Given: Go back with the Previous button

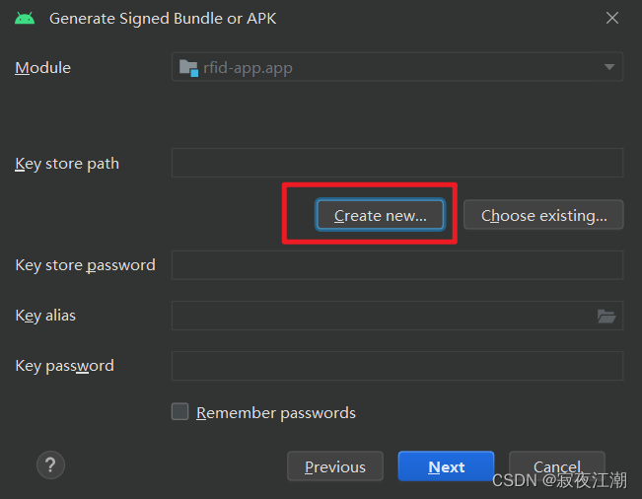Looking at the screenshot, I should 335,466.
